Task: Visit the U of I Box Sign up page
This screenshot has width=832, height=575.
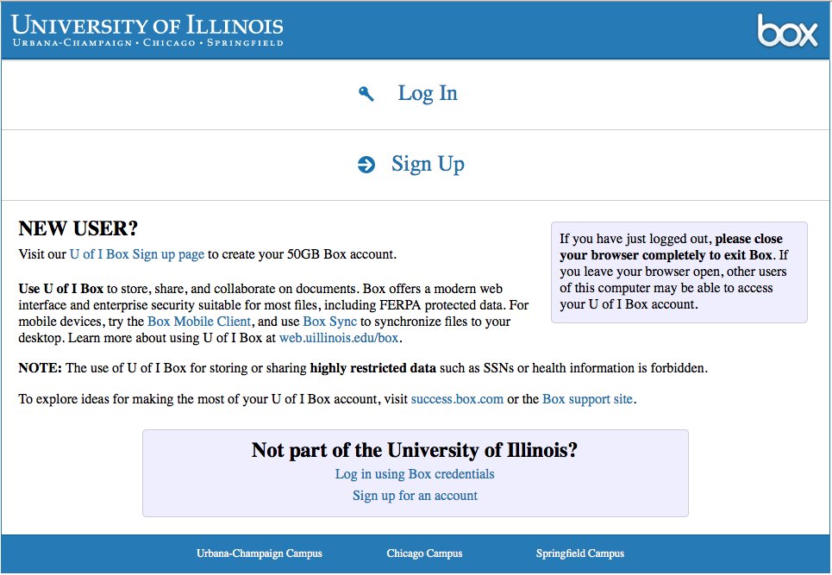Action: tap(137, 254)
